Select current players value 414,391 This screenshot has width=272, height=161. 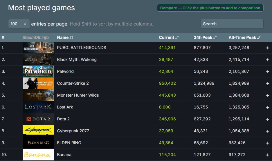coord(167,48)
